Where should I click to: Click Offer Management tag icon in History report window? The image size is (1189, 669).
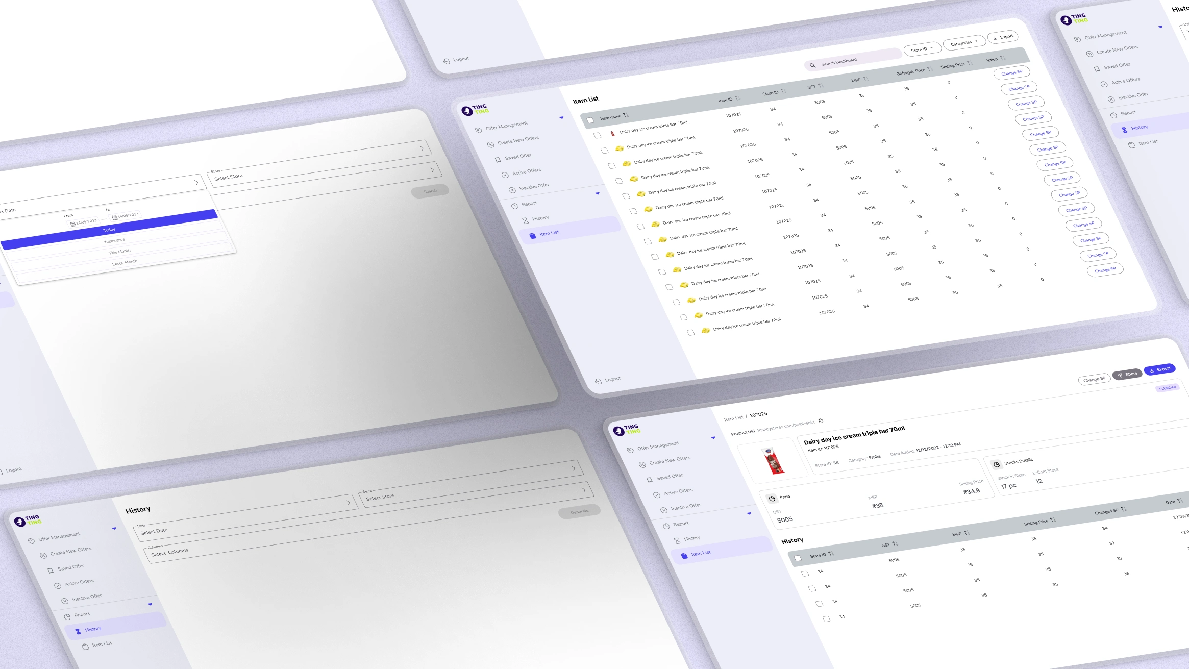(x=31, y=541)
